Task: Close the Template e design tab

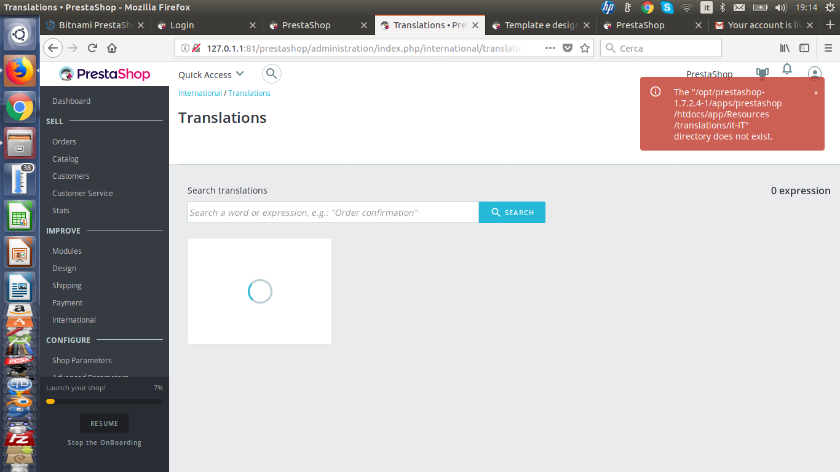Action: click(x=587, y=25)
